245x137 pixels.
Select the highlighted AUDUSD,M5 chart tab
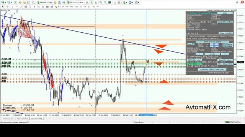coord(37,118)
